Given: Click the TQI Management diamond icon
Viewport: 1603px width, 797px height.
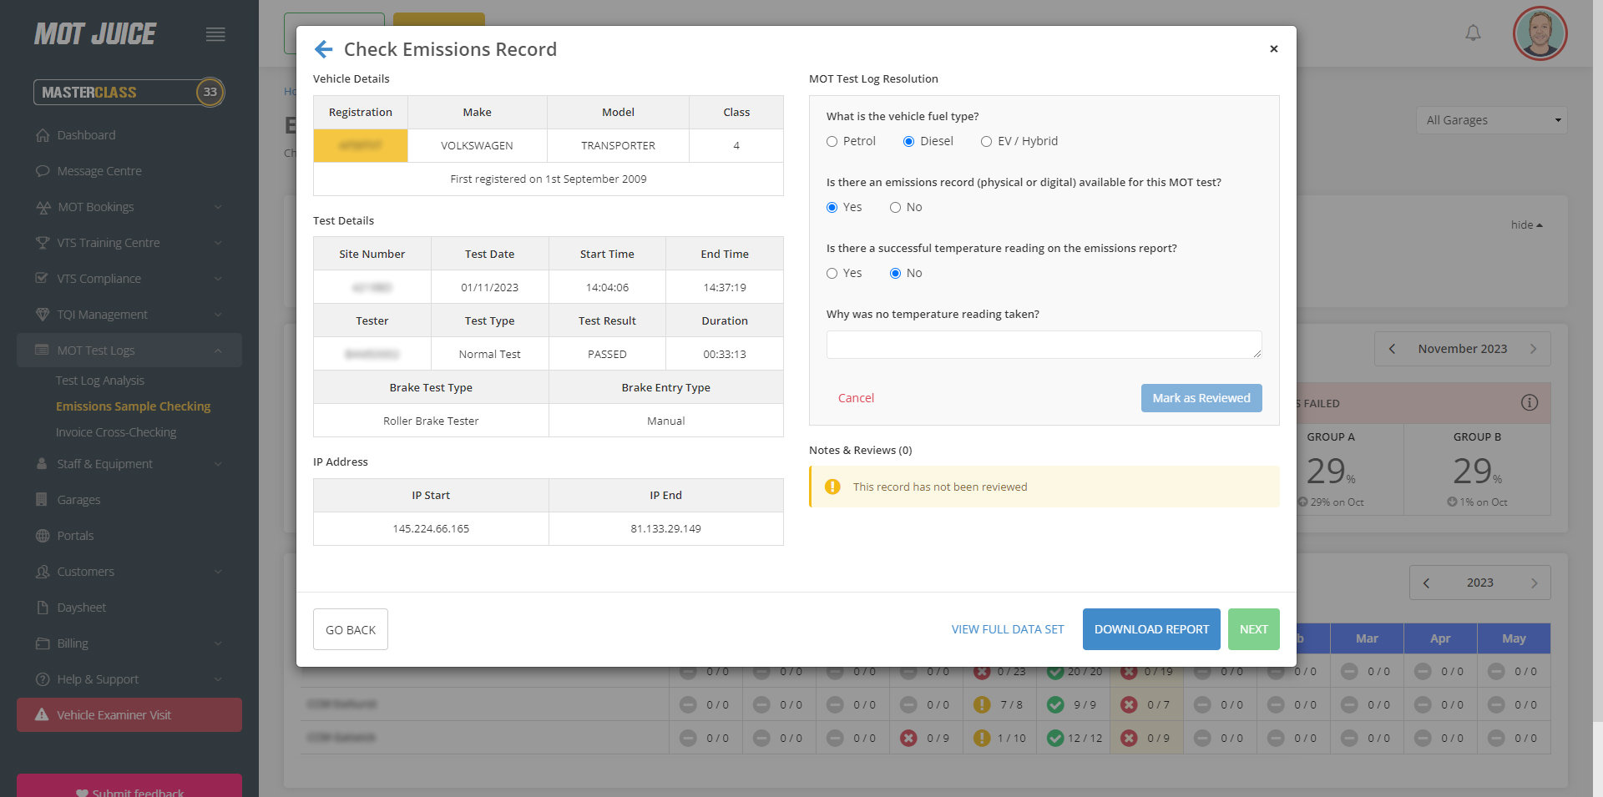Looking at the screenshot, I should click(43, 315).
